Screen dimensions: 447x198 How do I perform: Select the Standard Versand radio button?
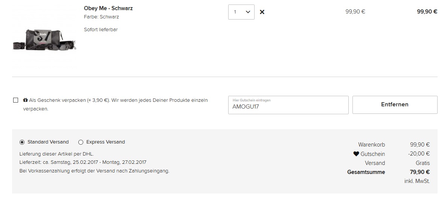coord(22,142)
